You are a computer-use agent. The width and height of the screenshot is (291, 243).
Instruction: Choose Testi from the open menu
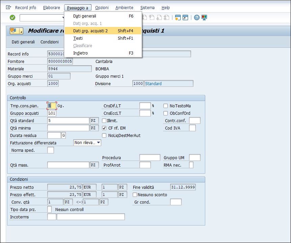click(103, 38)
